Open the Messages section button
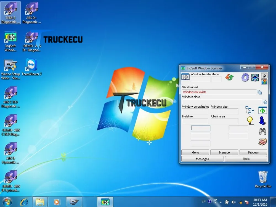Image resolution: width=276 pixels, height=207 pixels. [x=202, y=159]
